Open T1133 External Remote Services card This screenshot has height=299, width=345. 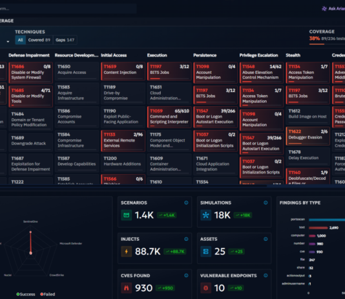click(123, 140)
